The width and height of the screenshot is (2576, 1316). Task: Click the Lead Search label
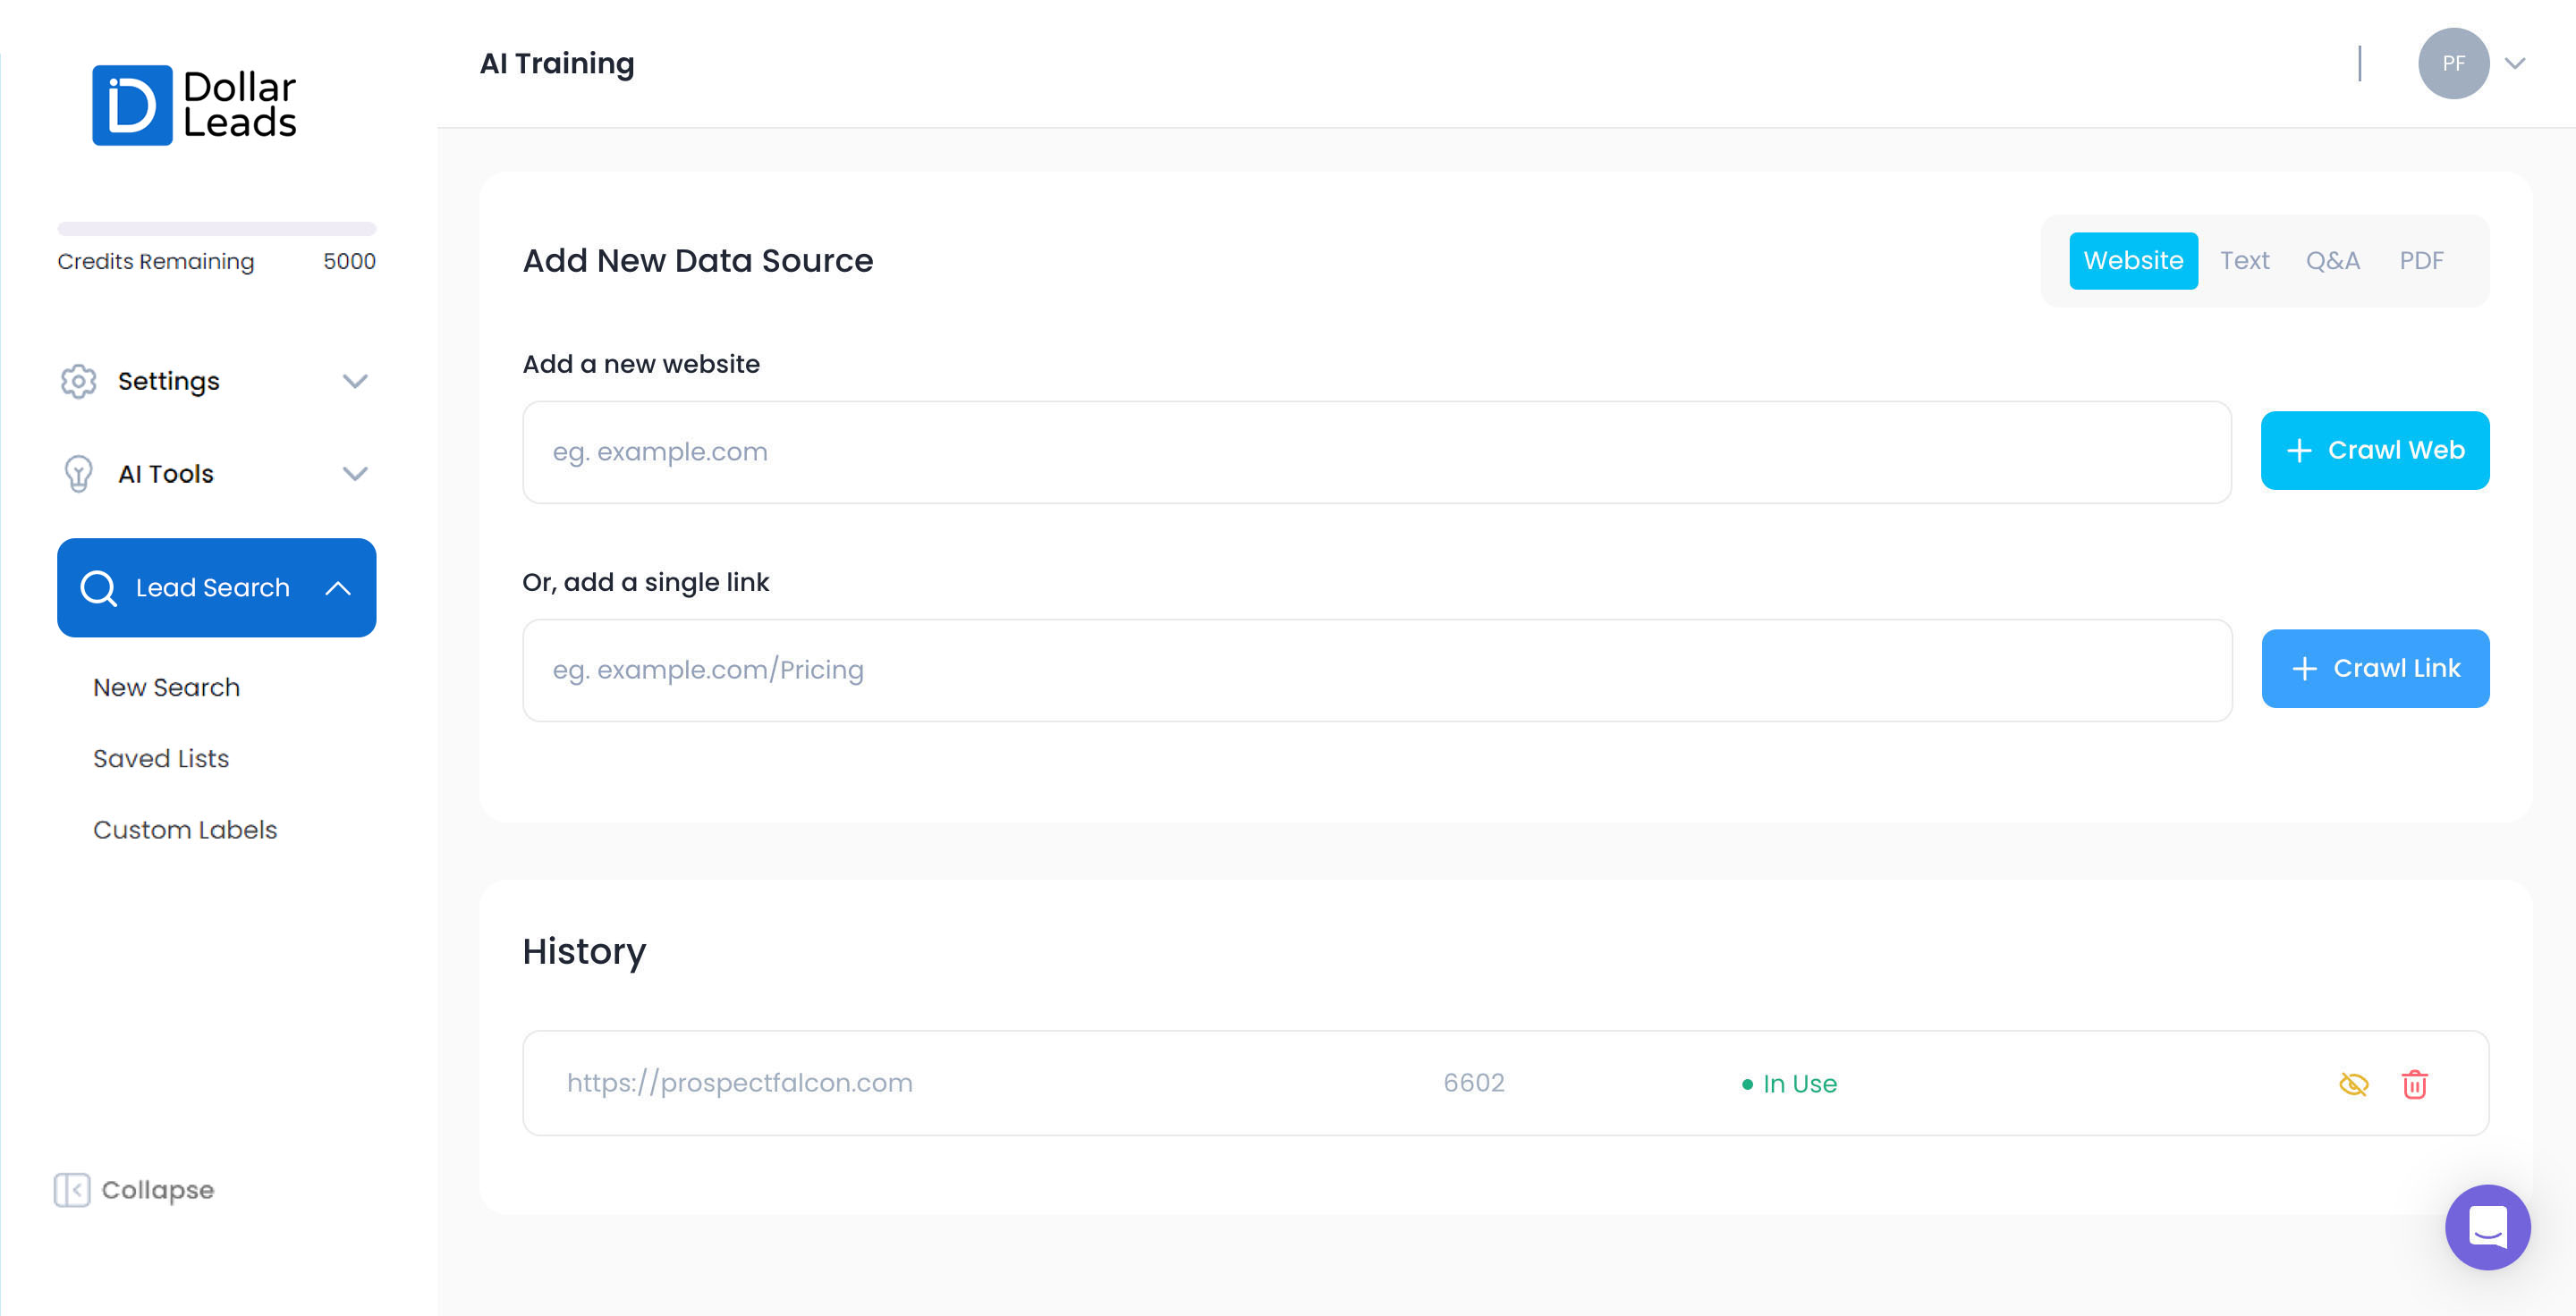pyautogui.click(x=212, y=587)
